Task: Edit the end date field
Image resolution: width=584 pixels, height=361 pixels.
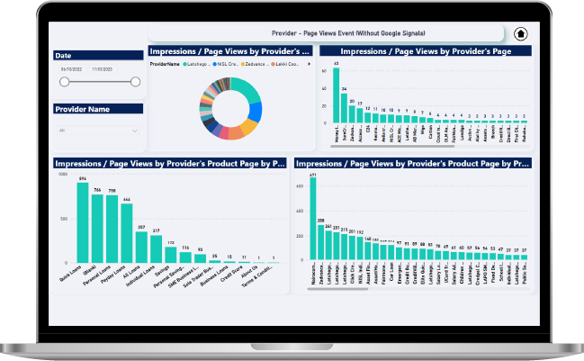Action: pos(103,69)
